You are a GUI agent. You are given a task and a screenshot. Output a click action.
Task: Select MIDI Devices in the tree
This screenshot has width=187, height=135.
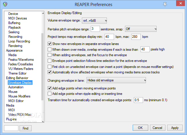tap(18, 18)
